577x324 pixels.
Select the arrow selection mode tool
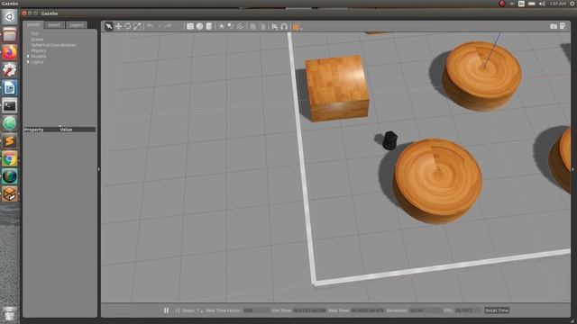108,26
